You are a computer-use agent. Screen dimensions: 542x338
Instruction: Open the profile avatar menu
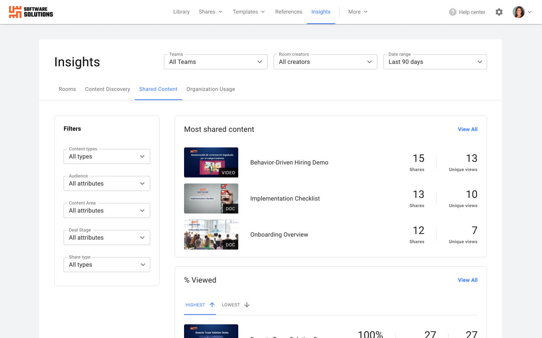point(519,12)
